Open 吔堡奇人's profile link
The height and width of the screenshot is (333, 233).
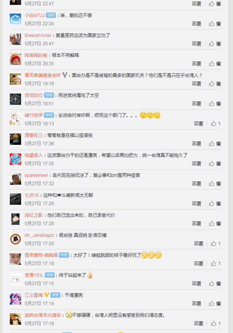(34, 155)
